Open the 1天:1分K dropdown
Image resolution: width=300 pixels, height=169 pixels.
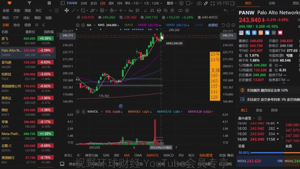153,3
